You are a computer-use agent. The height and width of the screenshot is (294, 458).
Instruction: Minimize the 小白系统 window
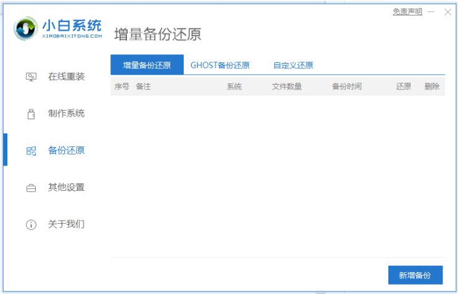(x=431, y=12)
